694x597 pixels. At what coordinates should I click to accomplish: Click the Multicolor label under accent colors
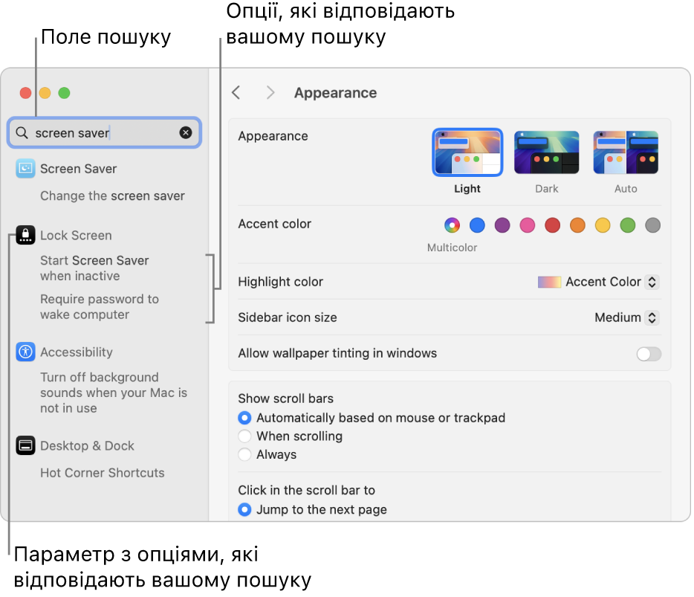452,248
